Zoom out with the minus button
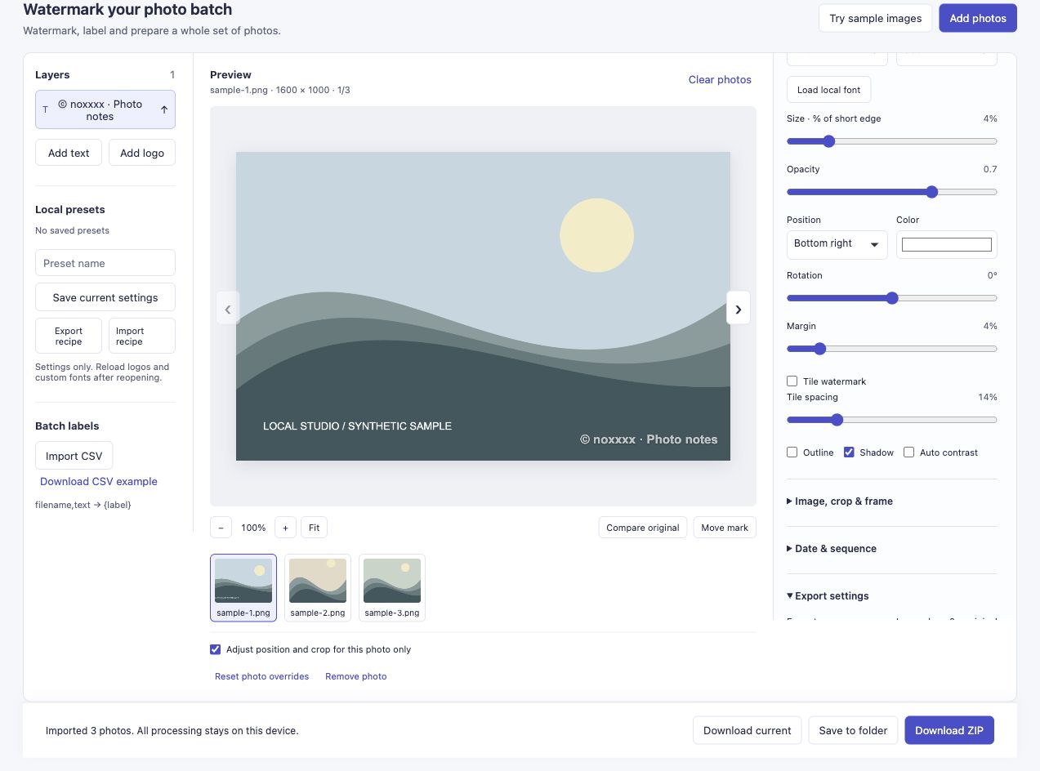The width and height of the screenshot is (1040, 771). [221, 528]
